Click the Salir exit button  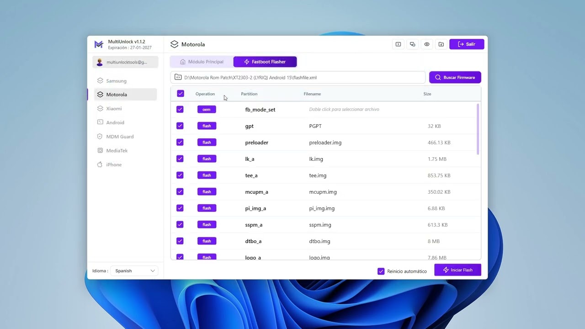coord(467,44)
